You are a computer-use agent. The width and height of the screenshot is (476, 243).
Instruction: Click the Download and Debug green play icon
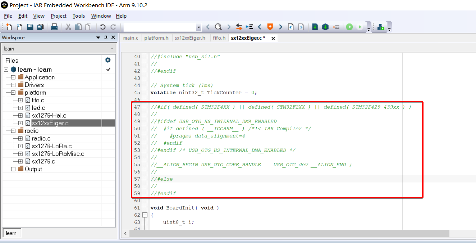[x=349, y=27]
